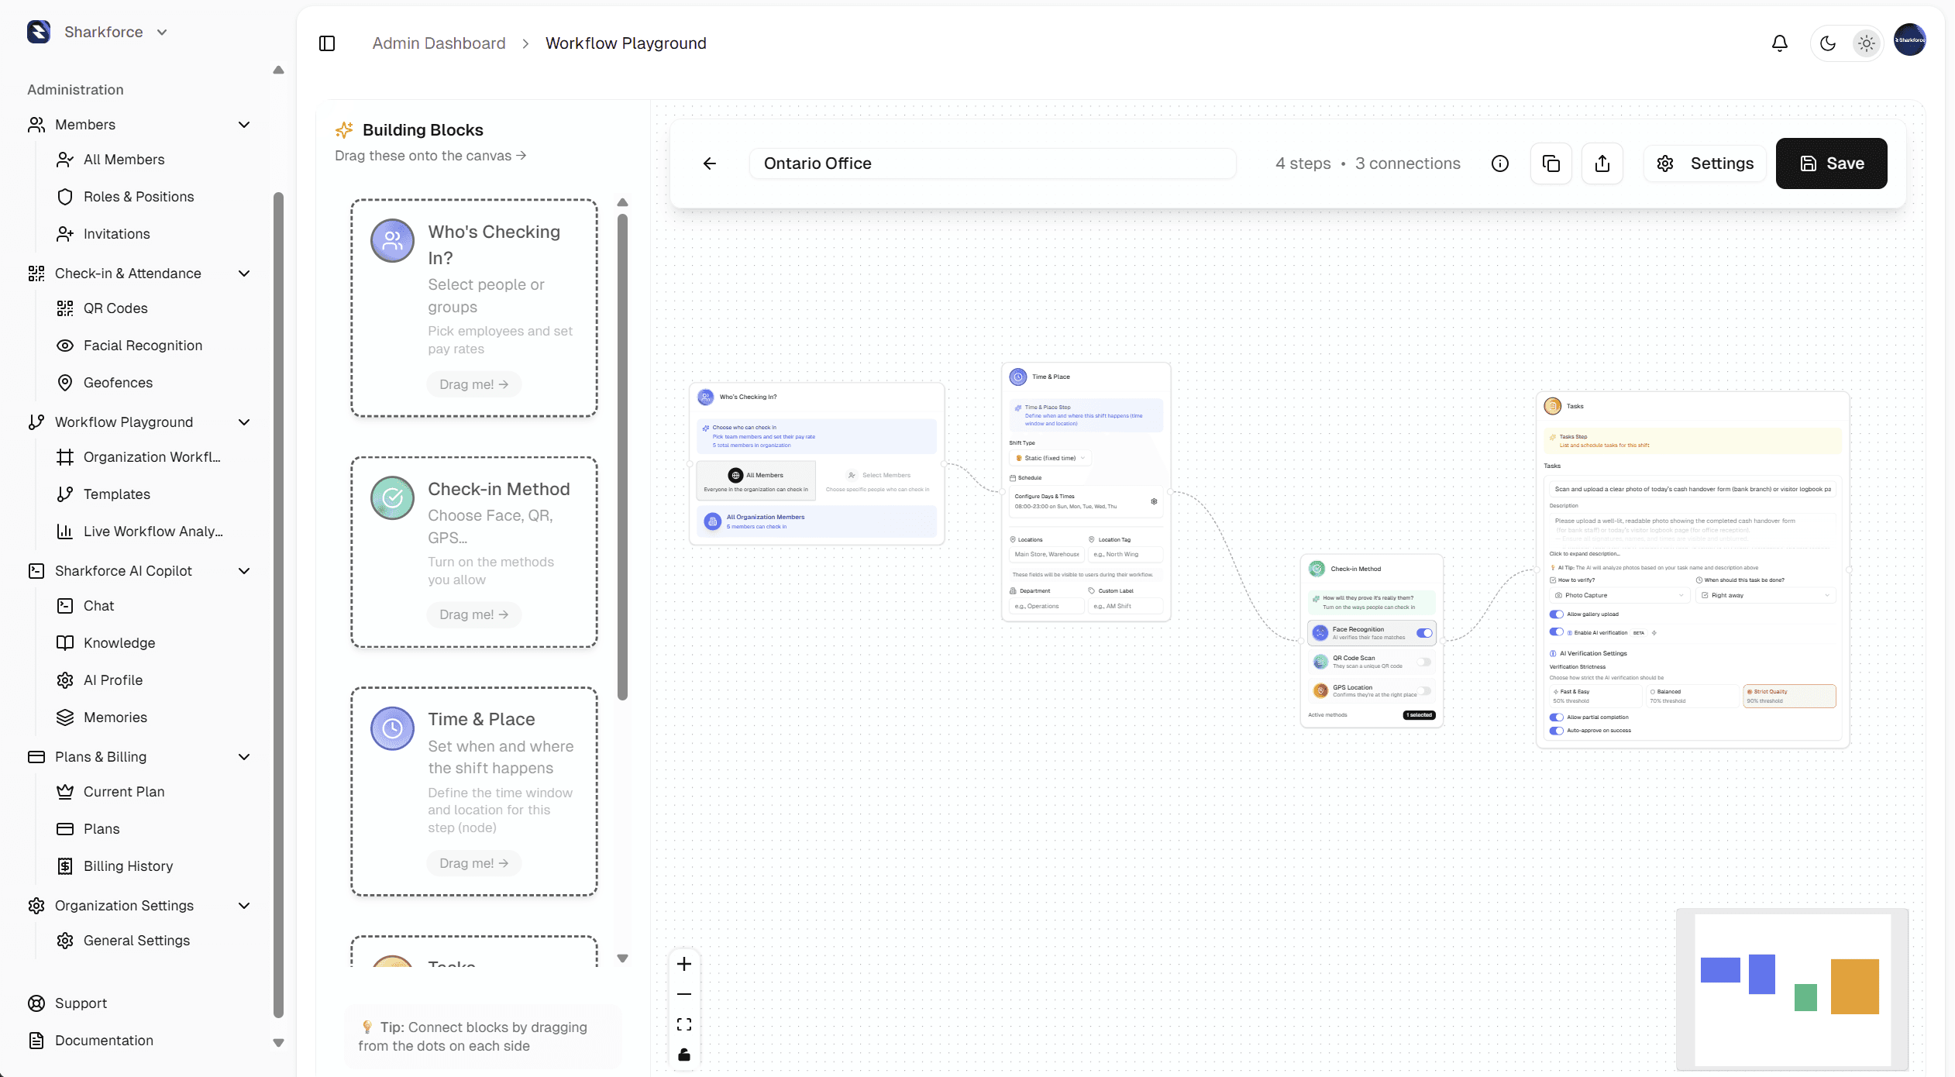Select Strict Quality strictness option
The width and height of the screenshot is (1955, 1077).
point(1789,696)
